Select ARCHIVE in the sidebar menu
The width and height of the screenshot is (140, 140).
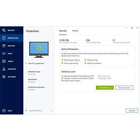[11, 46]
